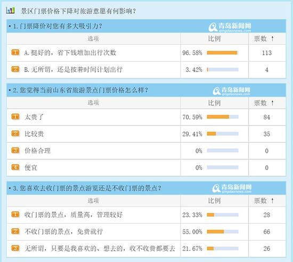The height and width of the screenshot is (262, 293).
Task: Open the 青岛新闻网 logo in question 1 header
Action: (x=230, y=27)
